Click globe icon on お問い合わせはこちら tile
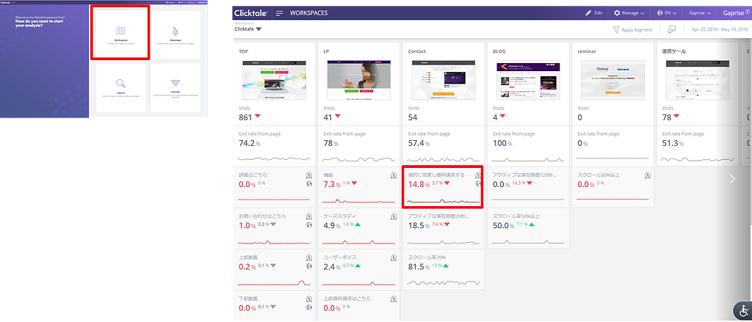Screen dimensions: 752x322 pos(309,224)
